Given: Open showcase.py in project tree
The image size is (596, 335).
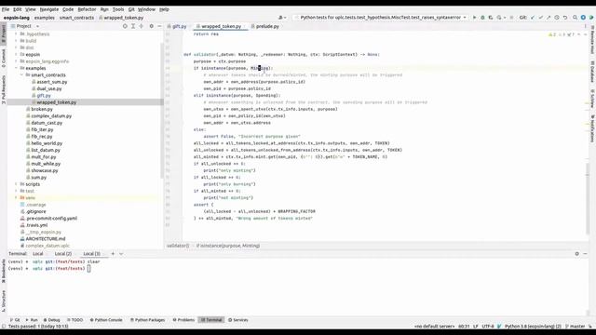Looking at the screenshot, I should coord(45,170).
